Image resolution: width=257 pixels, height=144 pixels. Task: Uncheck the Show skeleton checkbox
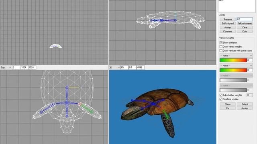point(221,43)
